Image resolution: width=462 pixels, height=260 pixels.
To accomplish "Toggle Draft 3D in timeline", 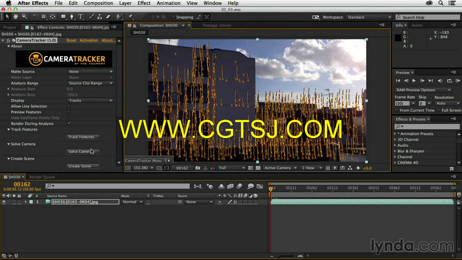I will click(210, 186).
